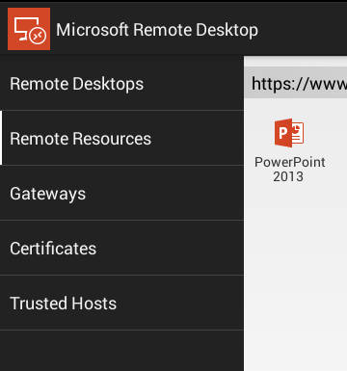Tap the Microsoft Remote Desktop app icon
This screenshot has height=371, width=347.
(29, 29)
